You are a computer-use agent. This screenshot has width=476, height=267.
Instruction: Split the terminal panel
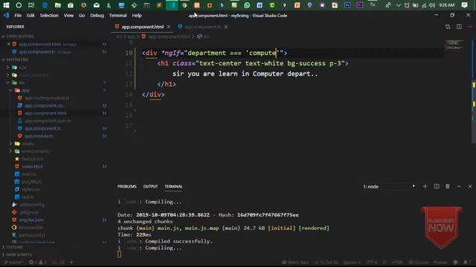(x=437, y=186)
